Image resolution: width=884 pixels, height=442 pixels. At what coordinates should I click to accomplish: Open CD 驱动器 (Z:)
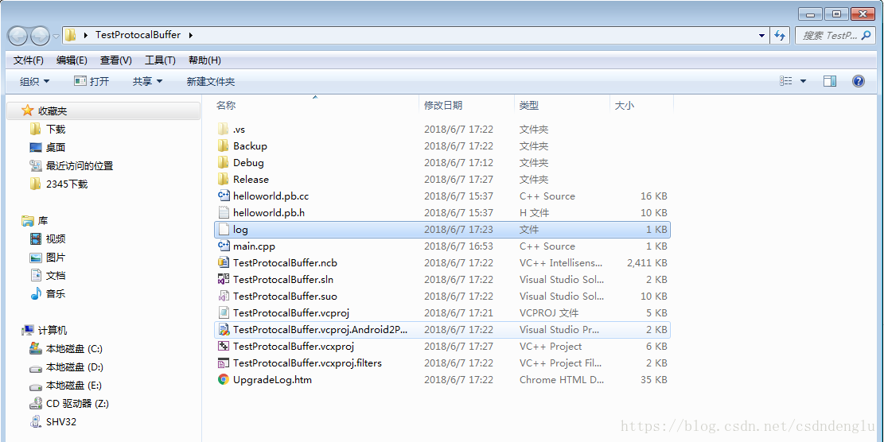(77, 404)
